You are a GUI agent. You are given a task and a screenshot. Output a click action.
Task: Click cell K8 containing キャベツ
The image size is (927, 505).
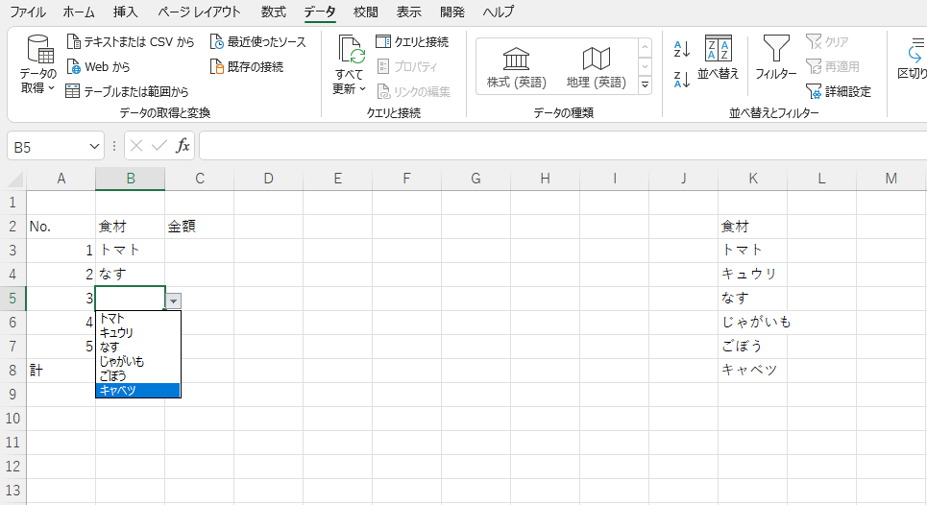pos(752,371)
